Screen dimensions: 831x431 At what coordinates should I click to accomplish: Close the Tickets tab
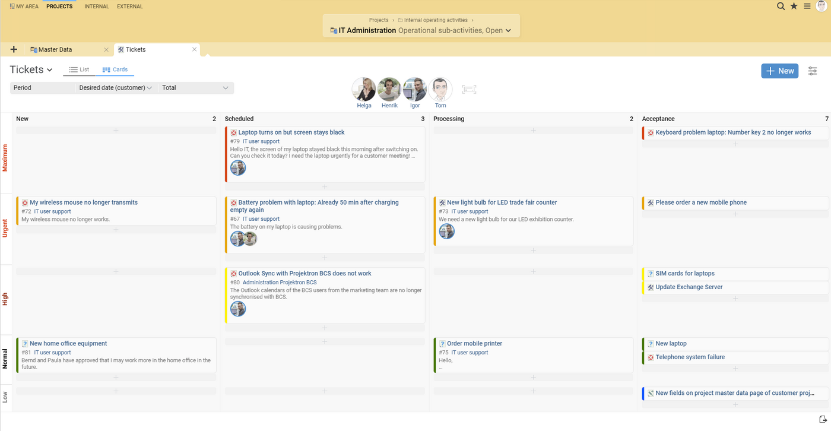[x=194, y=50]
